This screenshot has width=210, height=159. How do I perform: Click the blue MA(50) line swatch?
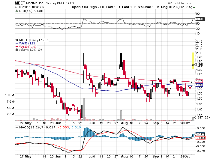click(x=17, y=43)
